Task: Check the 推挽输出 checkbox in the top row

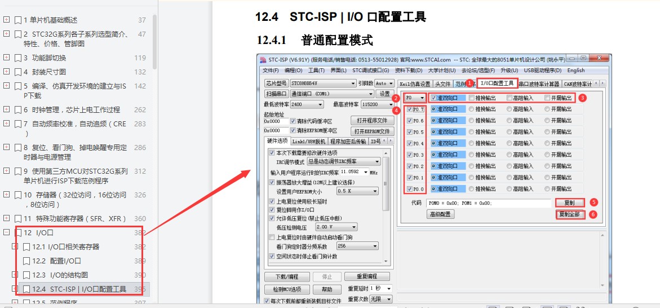Action: 472,98
